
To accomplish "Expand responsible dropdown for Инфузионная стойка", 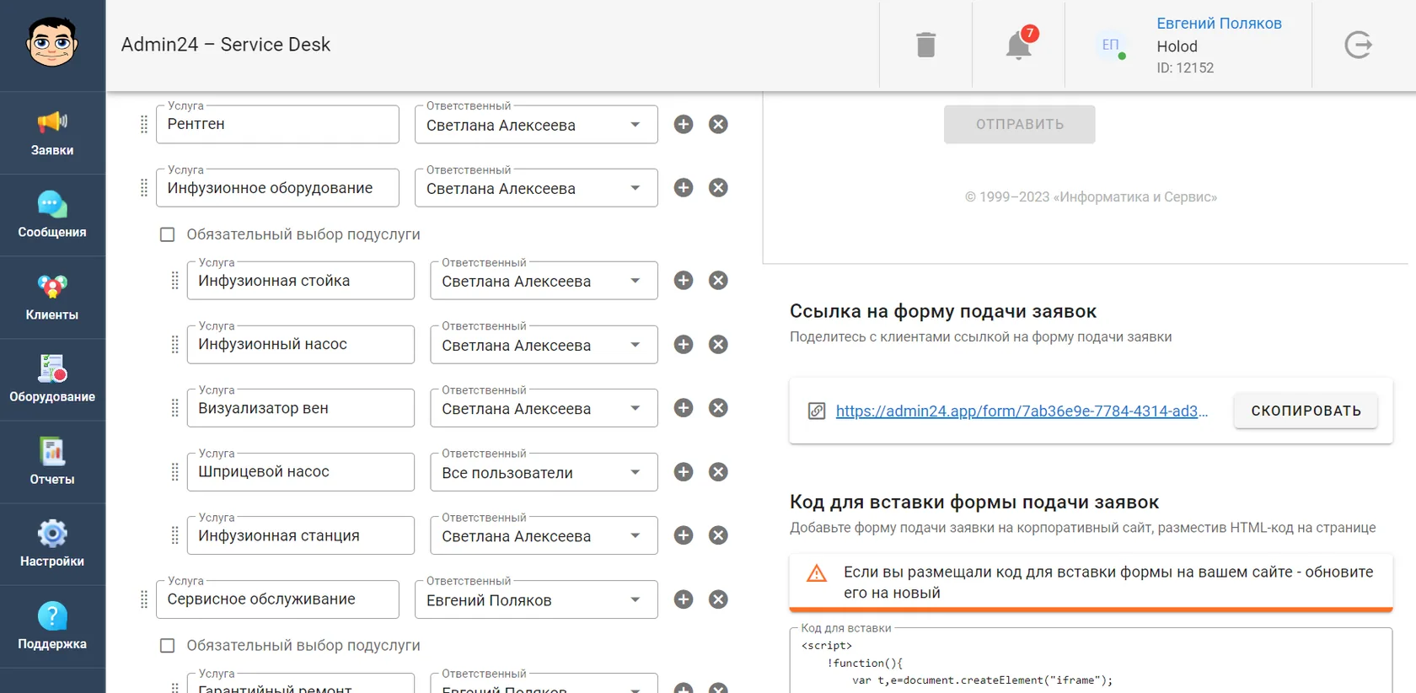I will coord(544,281).
